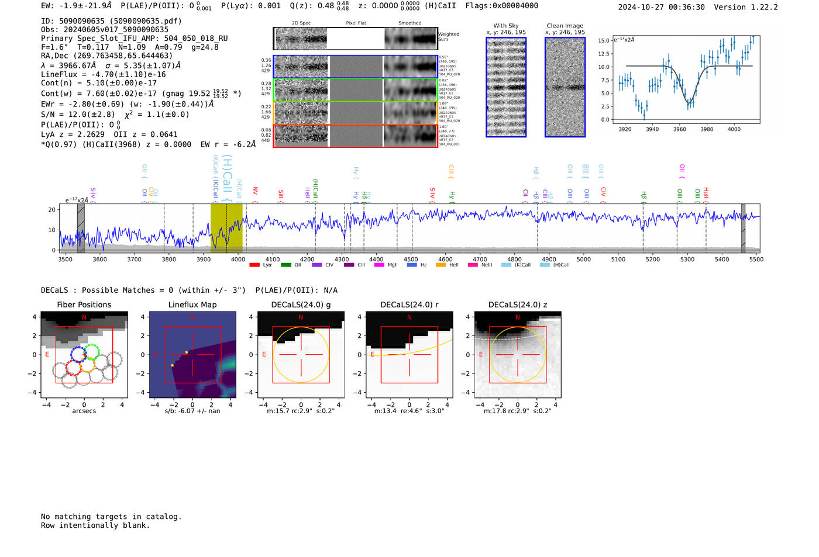Click the timestamp 2024-10-27 00:36:30
The image size is (819, 557).
tap(662, 7)
